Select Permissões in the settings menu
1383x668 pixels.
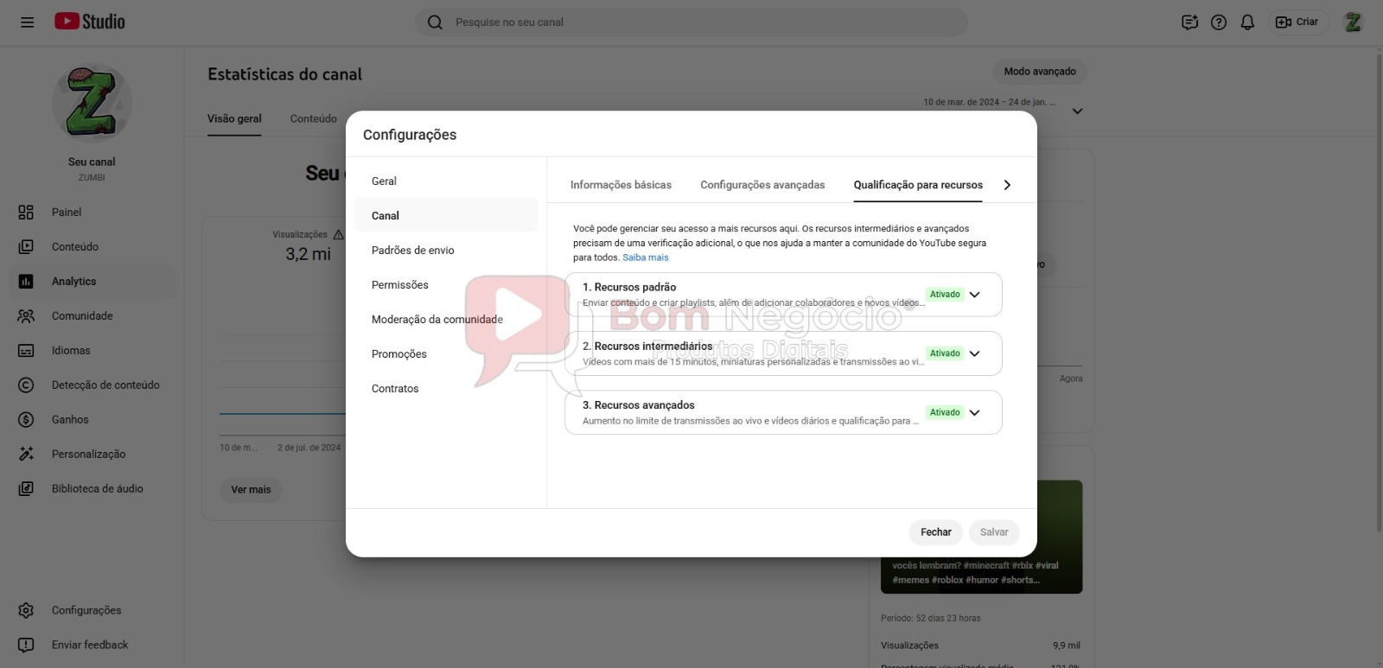[400, 285]
